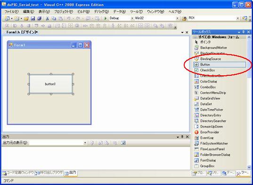
Task: Switch to the コード定義ウィンドウ tab
Action: [18, 173]
